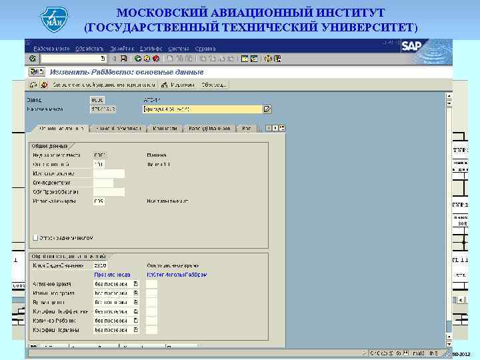Switch to the 'Мощности' tab
The height and width of the screenshot is (360, 480).
click(x=165, y=129)
